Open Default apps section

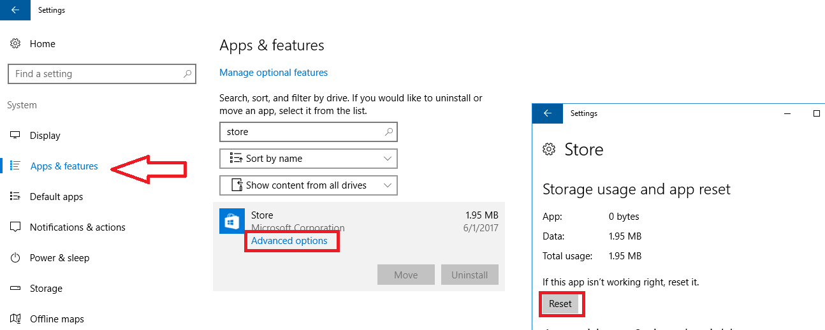pyautogui.click(x=56, y=196)
